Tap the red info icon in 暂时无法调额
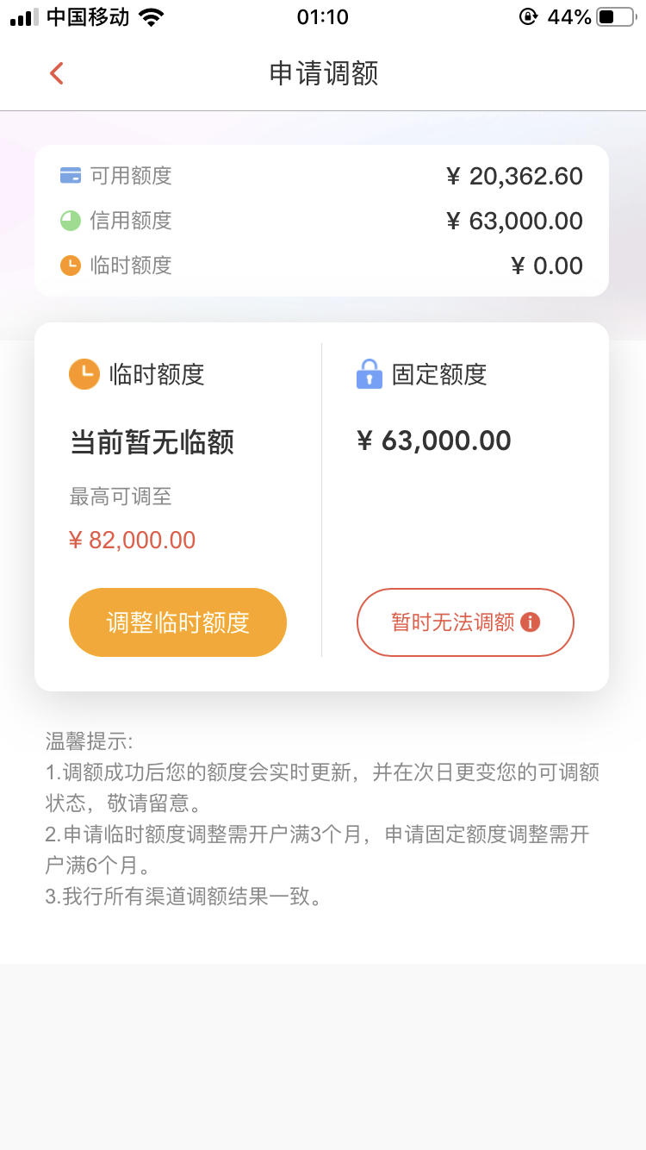This screenshot has width=646, height=1150. (531, 622)
